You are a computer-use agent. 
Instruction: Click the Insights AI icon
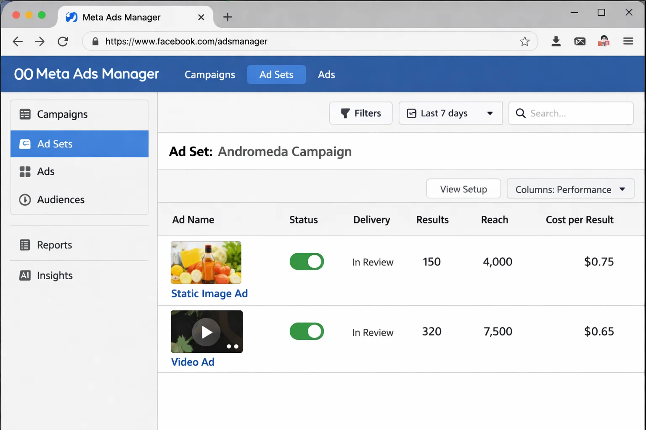[x=25, y=275]
